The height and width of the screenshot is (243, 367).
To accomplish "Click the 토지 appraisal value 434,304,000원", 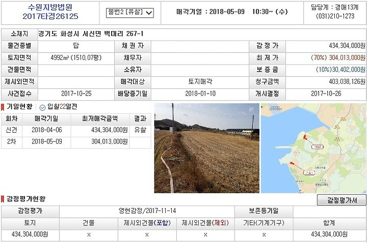I will coord(30,234).
